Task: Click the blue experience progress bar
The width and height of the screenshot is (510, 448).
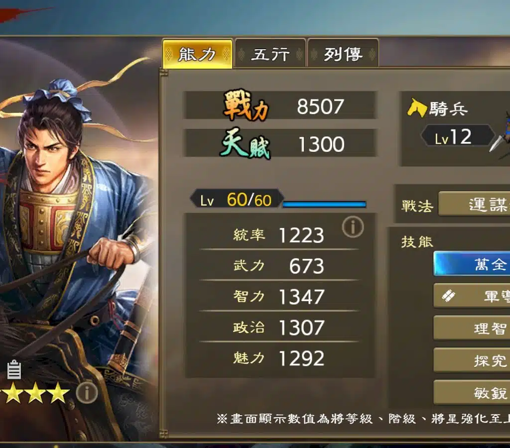Action: pyautogui.click(x=324, y=204)
